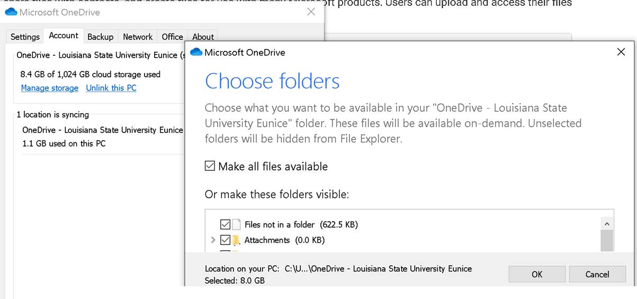This screenshot has width=637, height=299.
Task: Open the About tab
Action: click(203, 37)
